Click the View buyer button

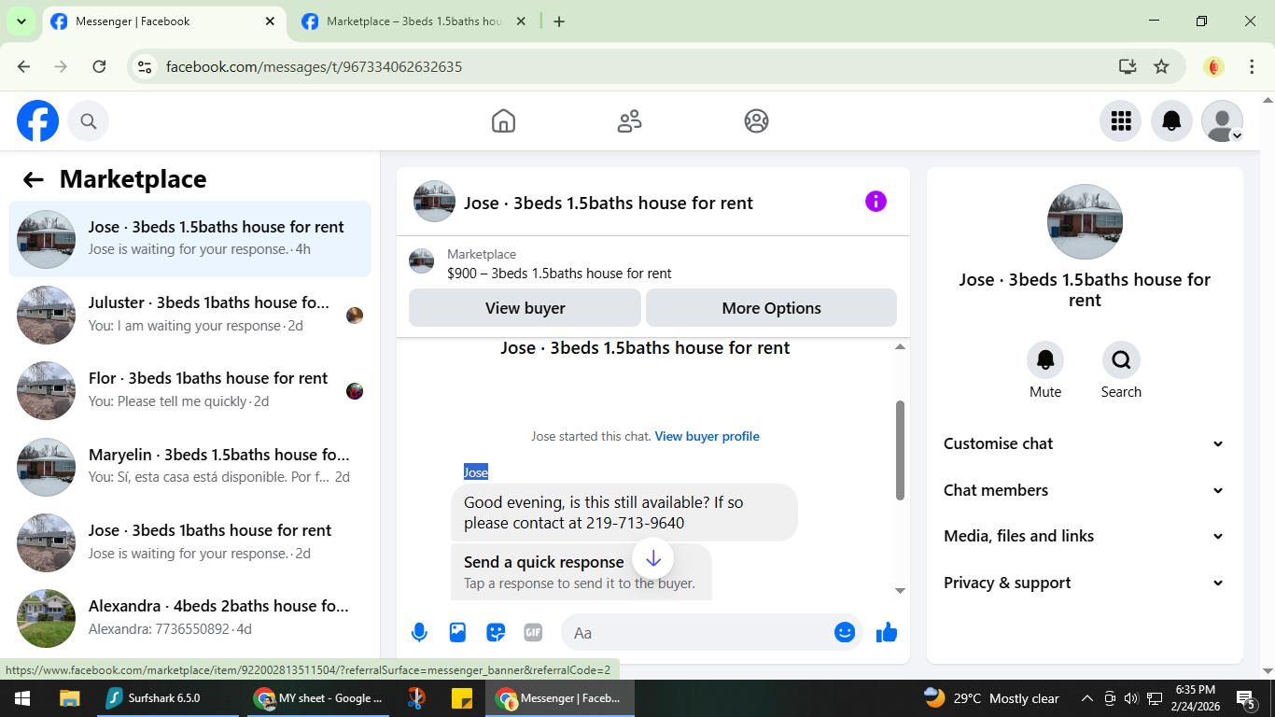tap(525, 308)
